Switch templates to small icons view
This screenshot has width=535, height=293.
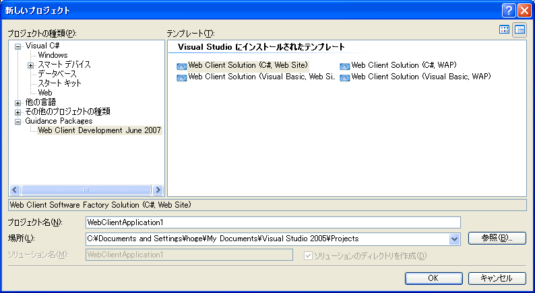tap(520, 30)
